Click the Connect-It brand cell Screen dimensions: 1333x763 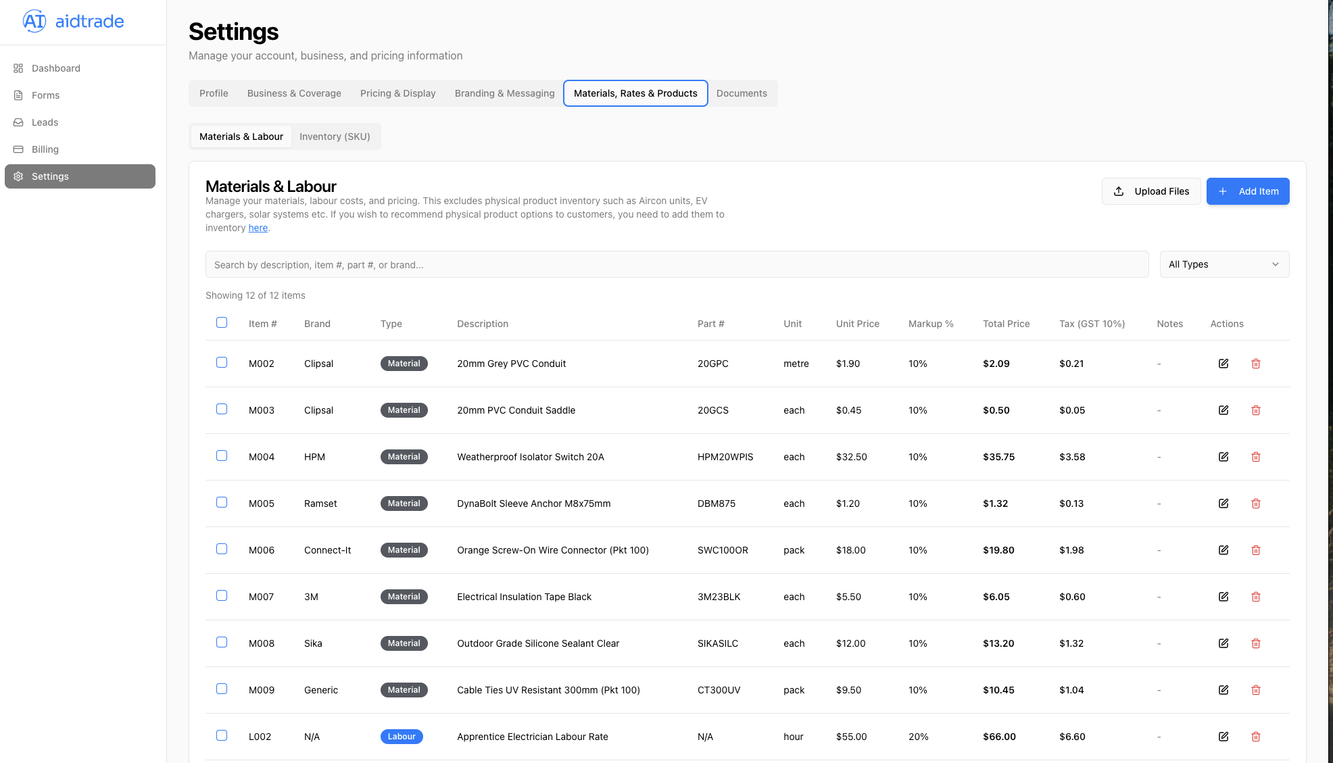pyautogui.click(x=327, y=550)
